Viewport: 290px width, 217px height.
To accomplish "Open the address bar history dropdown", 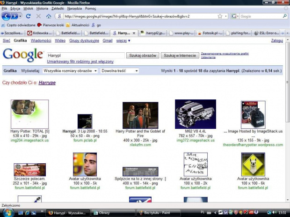I will tap(226, 16).
